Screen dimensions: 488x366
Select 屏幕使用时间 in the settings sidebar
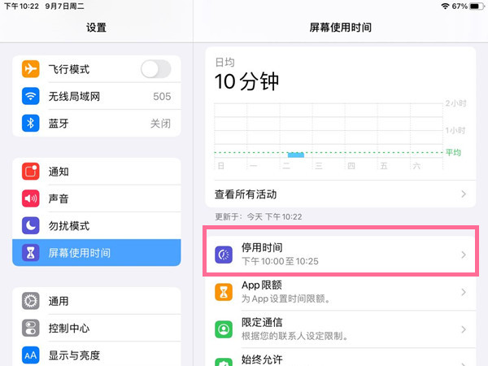[x=96, y=252]
